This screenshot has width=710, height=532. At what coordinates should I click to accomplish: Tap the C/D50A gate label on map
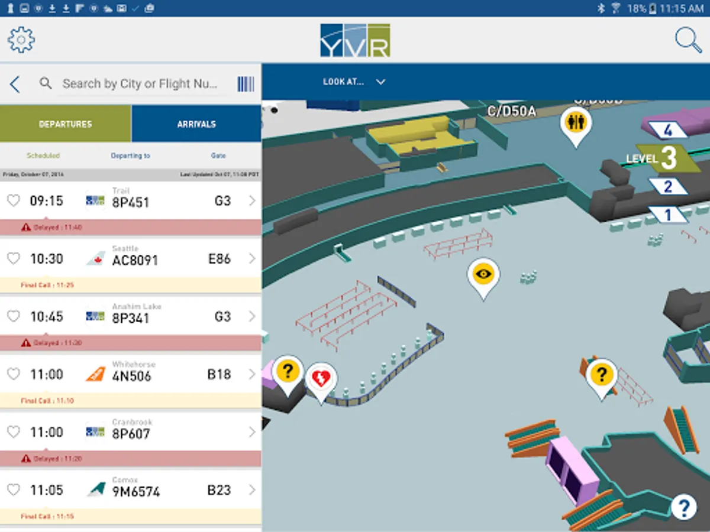click(x=511, y=111)
